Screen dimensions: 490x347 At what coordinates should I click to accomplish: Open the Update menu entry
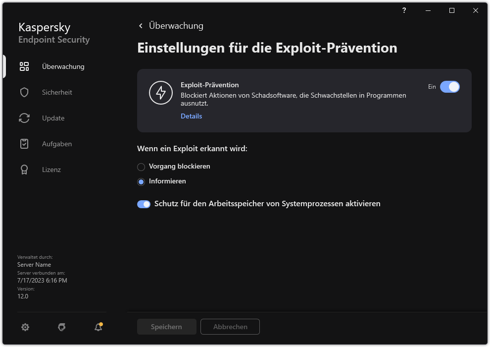pyautogui.click(x=53, y=118)
